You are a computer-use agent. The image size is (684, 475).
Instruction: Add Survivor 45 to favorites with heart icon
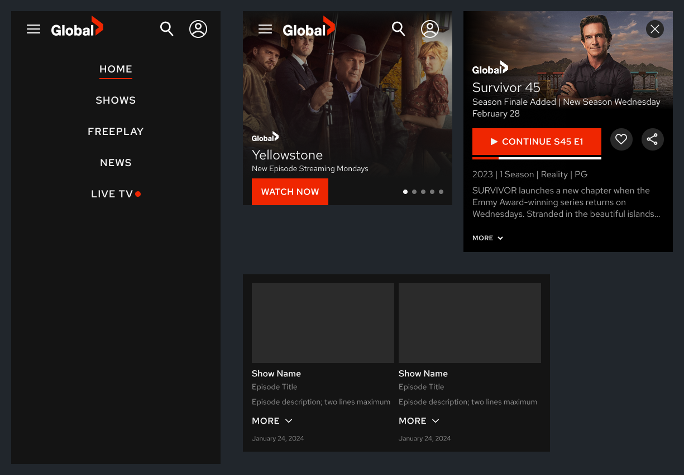point(621,139)
